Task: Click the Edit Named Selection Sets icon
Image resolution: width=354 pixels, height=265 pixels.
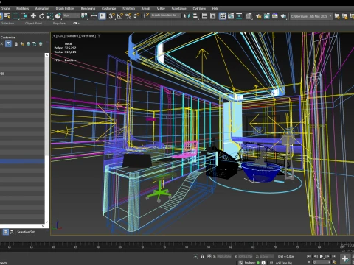Action: (146, 16)
